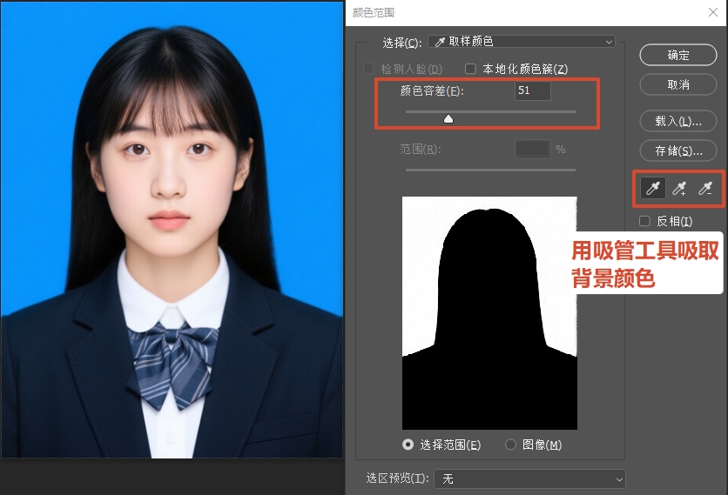
Task: Click the 载入 button to load settings
Action: [678, 121]
